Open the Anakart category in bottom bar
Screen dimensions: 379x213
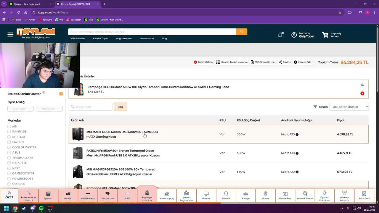click(68, 196)
